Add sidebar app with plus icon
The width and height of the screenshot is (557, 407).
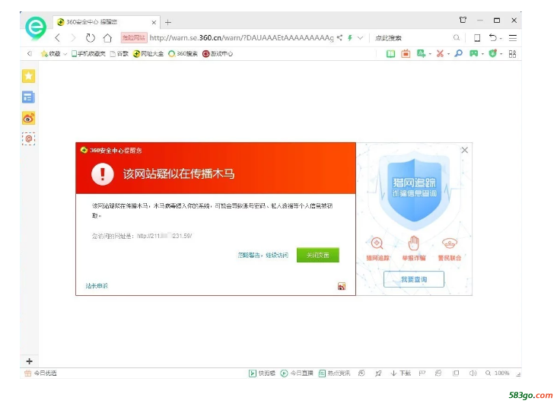click(29, 361)
